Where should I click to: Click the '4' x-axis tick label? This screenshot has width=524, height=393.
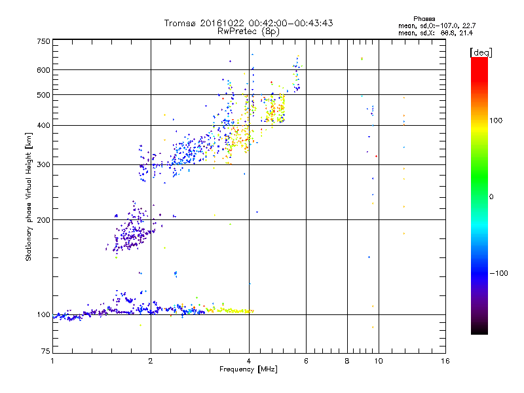pyautogui.click(x=249, y=361)
